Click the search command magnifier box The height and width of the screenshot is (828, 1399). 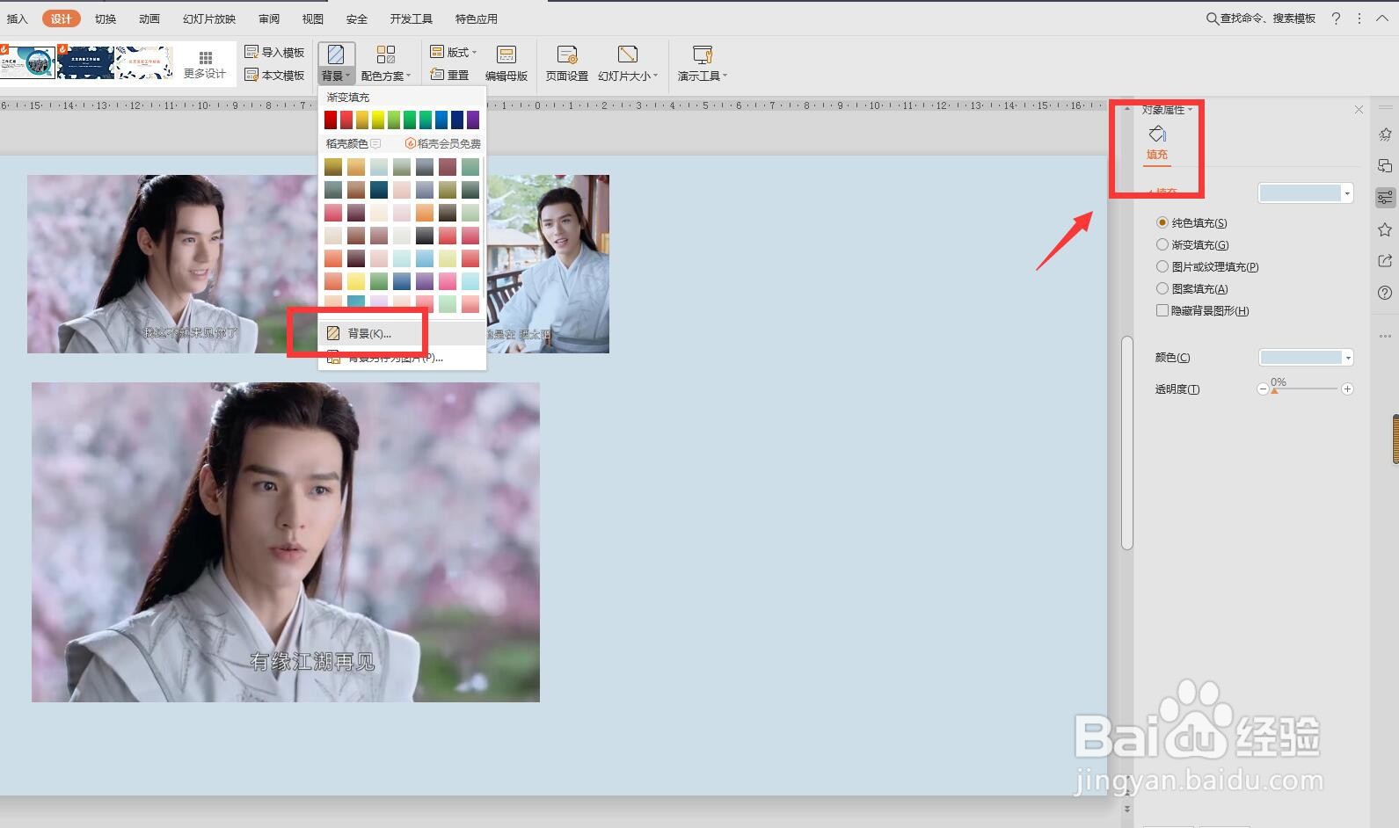tap(1260, 18)
